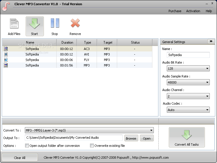Click the Target column header
Screen dimensions: 217x163
[107, 42]
